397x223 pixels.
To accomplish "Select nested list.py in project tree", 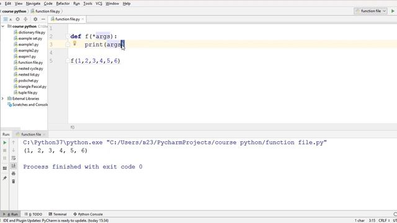I will pyautogui.click(x=27, y=74).
